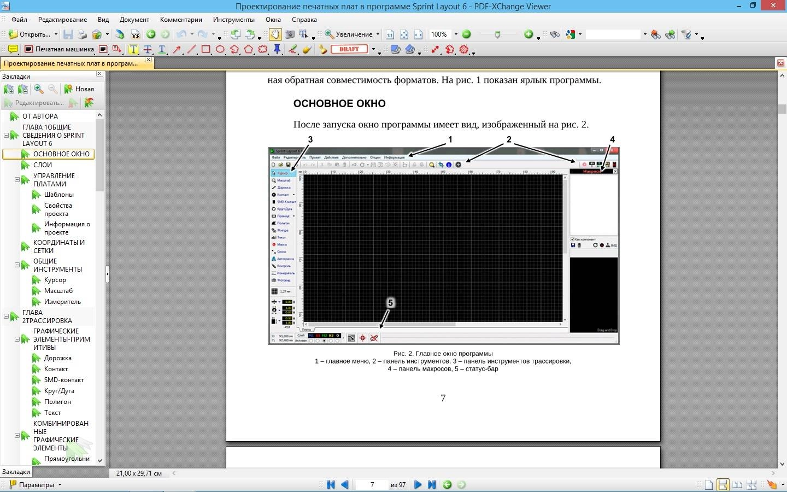This screenshot has width=787, height=492.
Task: Click the Print icon in toolbar
Action: 82,34
